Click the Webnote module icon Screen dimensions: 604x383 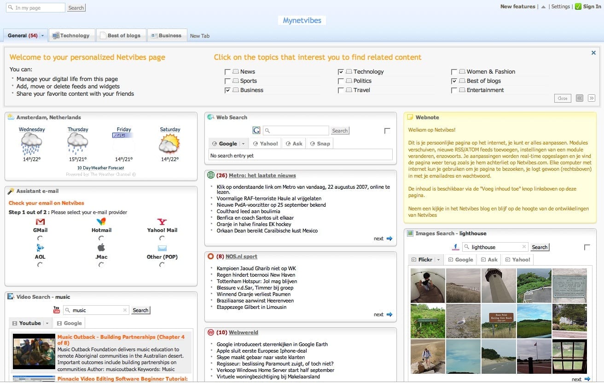[410, 117]
